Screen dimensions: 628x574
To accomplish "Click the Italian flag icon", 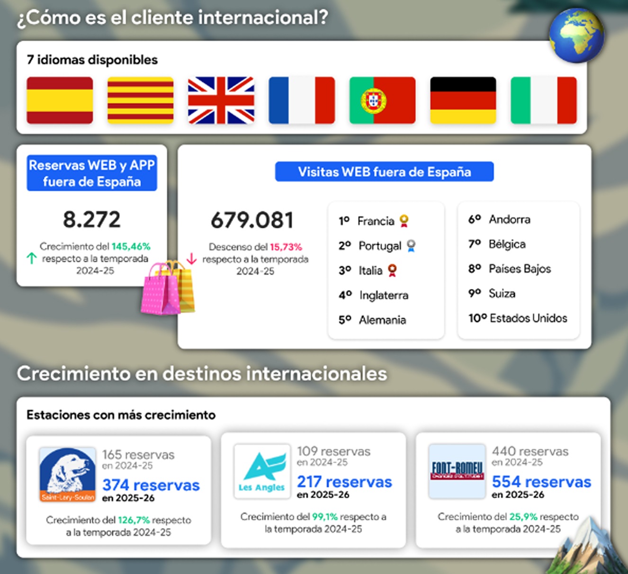I will (x=544, y=100).
